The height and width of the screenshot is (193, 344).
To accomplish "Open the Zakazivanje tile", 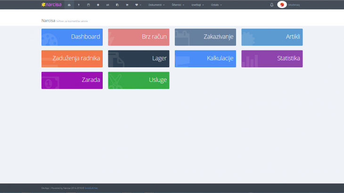I will [205, 37].
